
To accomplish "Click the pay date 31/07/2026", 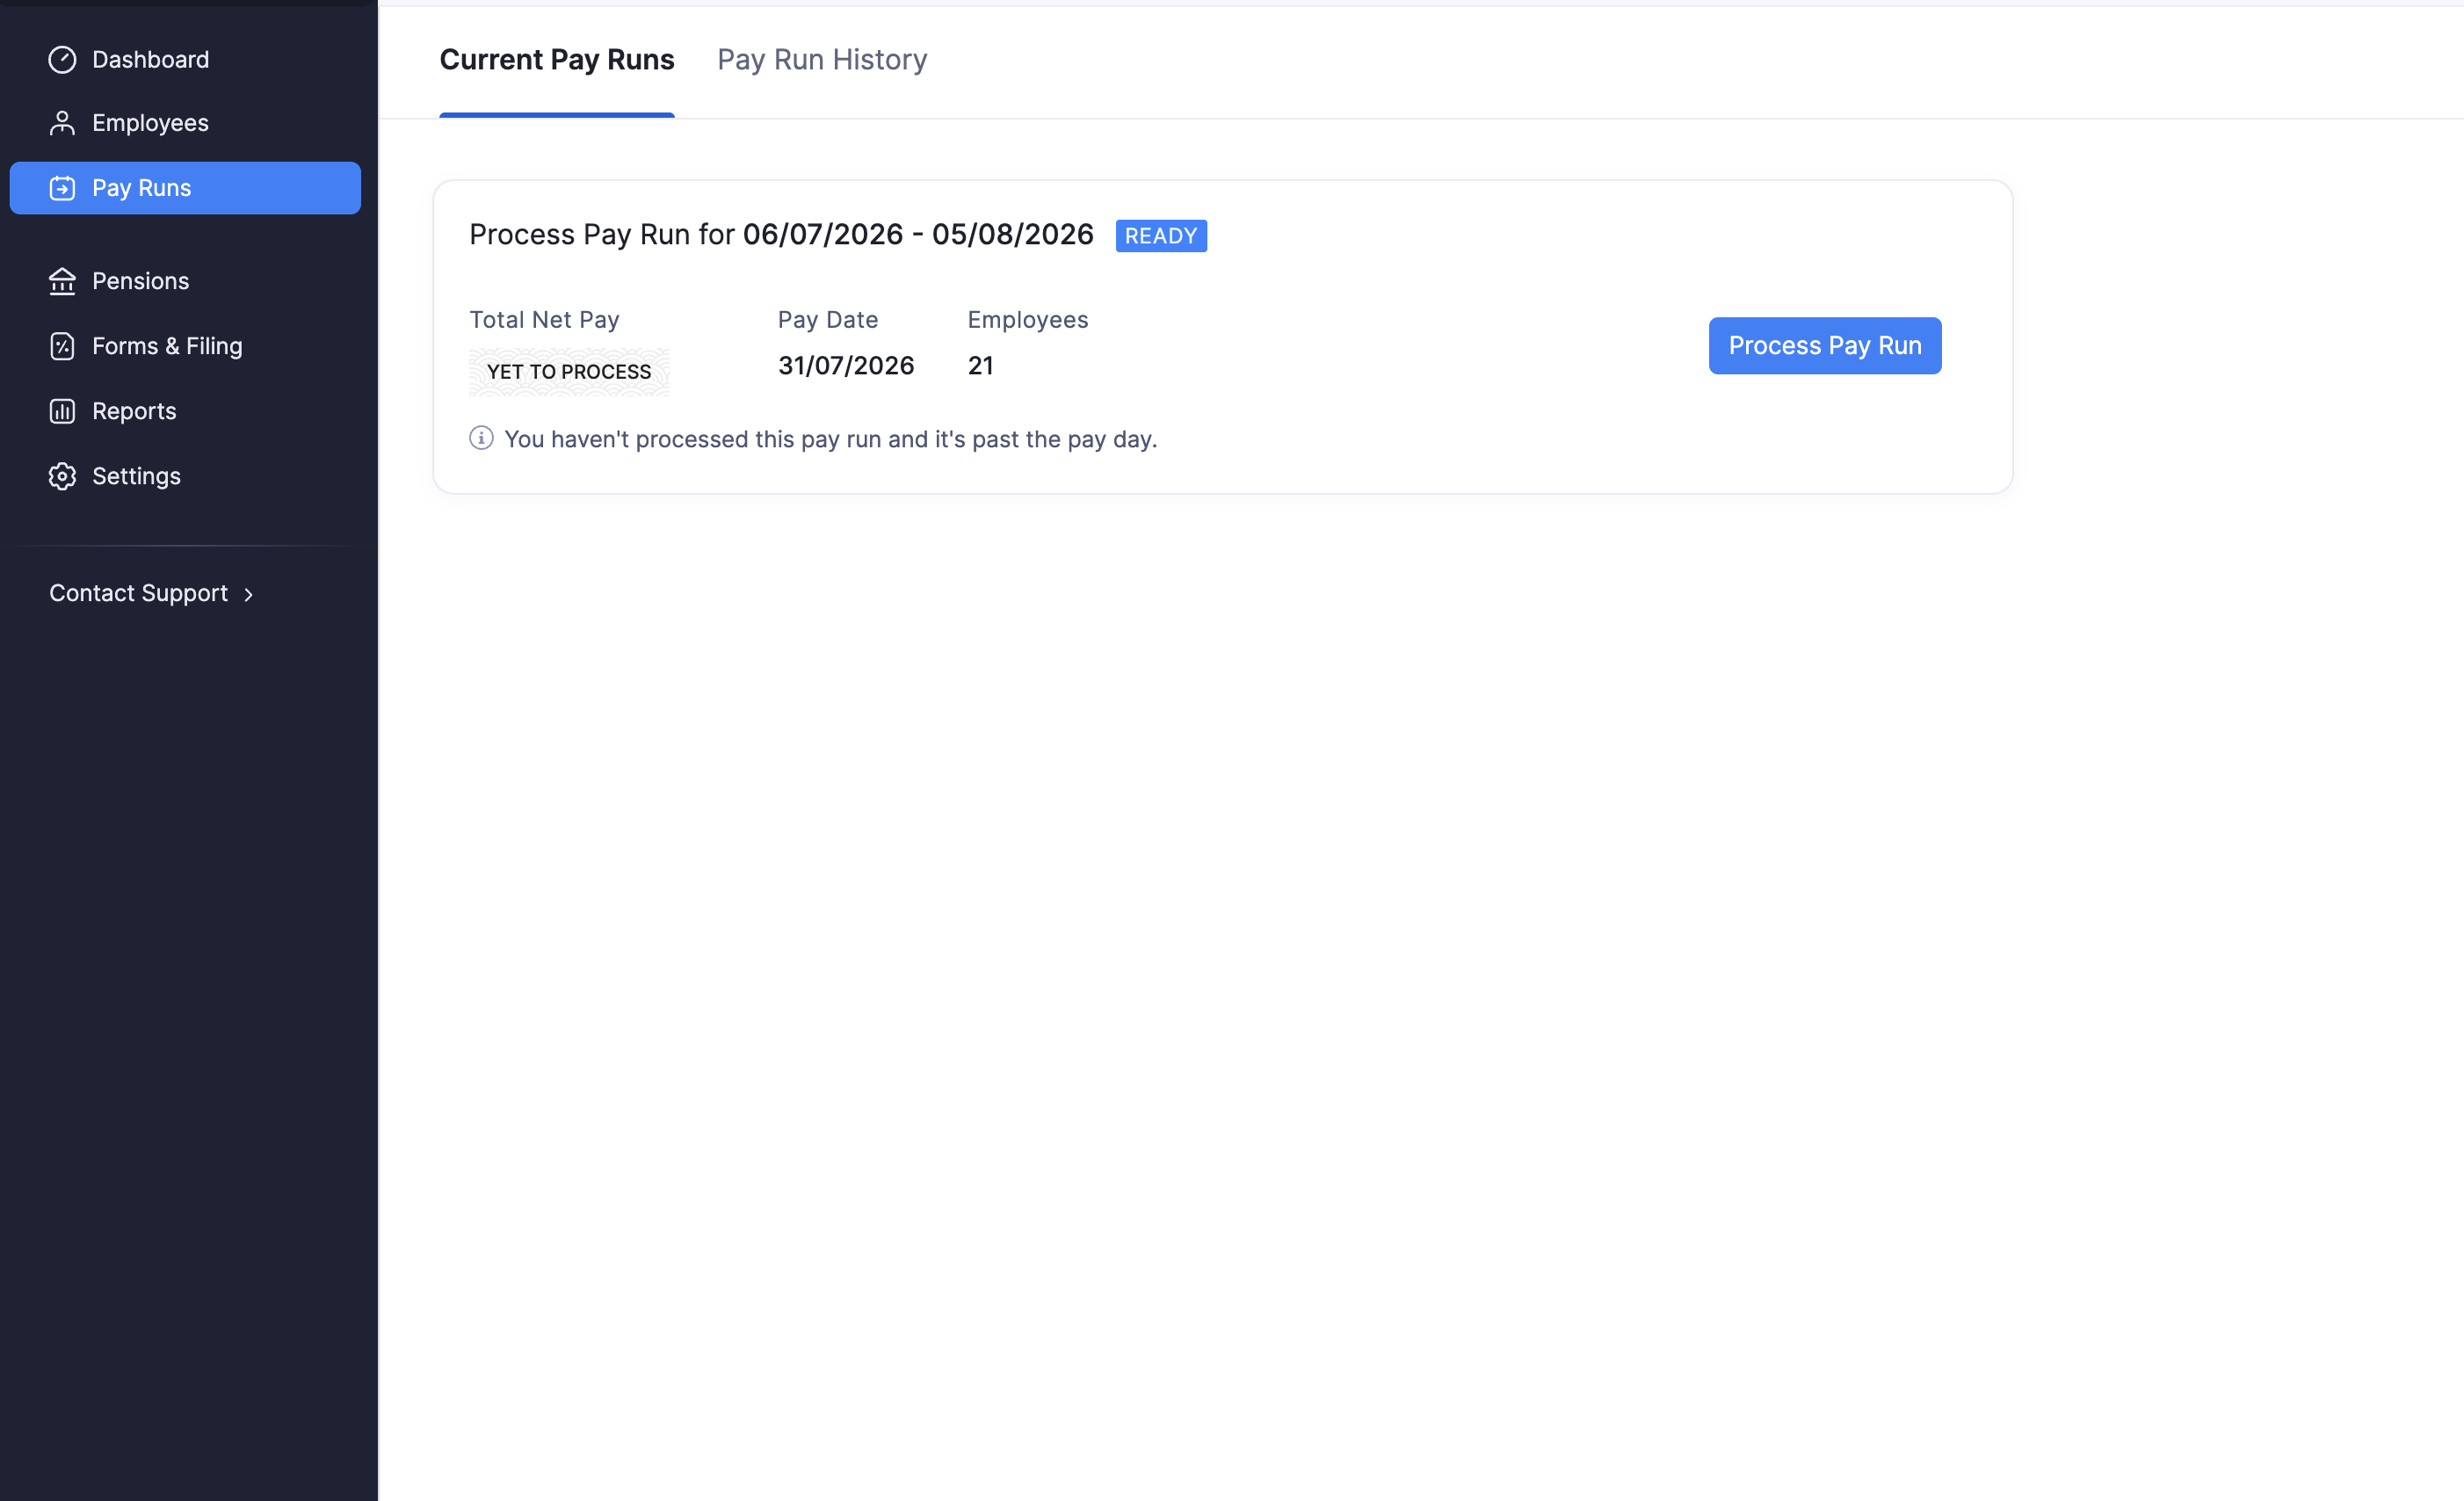I will 846,366.
